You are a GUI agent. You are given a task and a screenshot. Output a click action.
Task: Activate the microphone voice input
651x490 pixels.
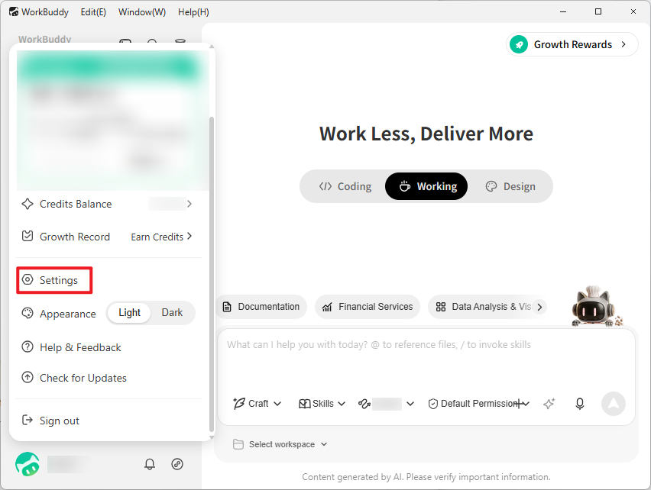click(x=580, y=403)
